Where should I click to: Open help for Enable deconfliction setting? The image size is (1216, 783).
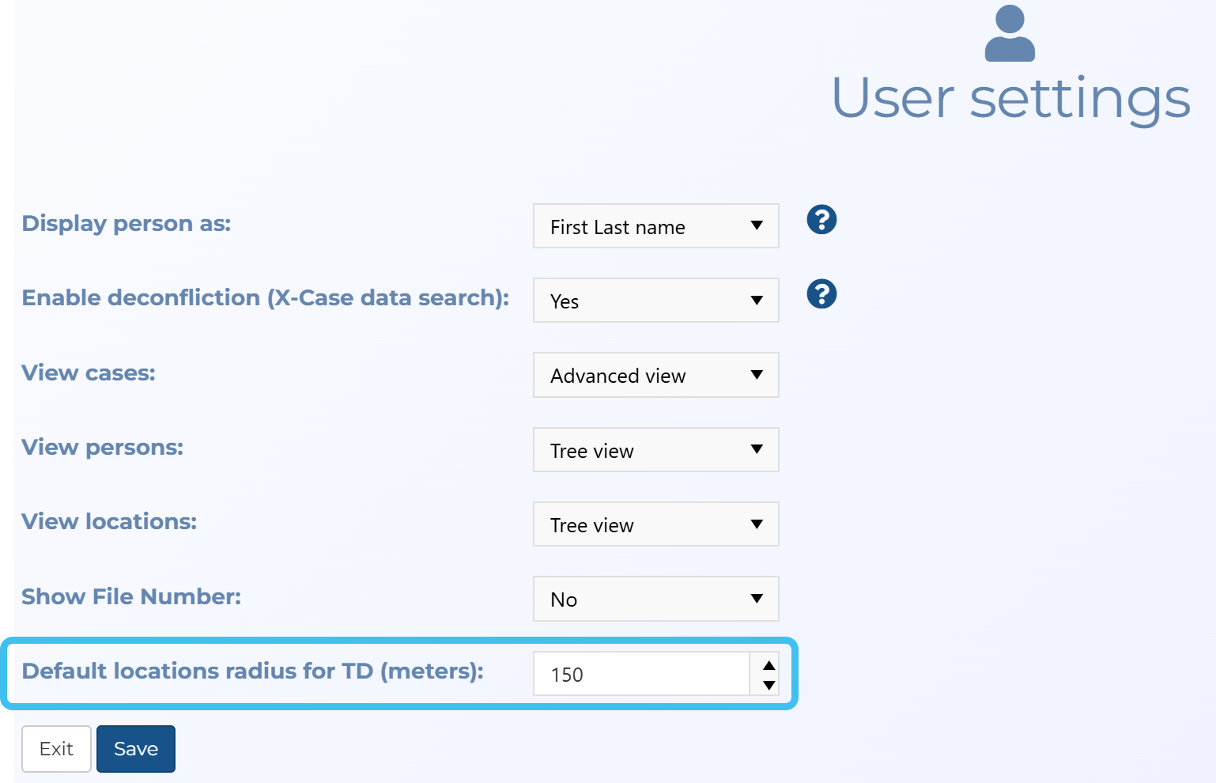click(821, 294)
